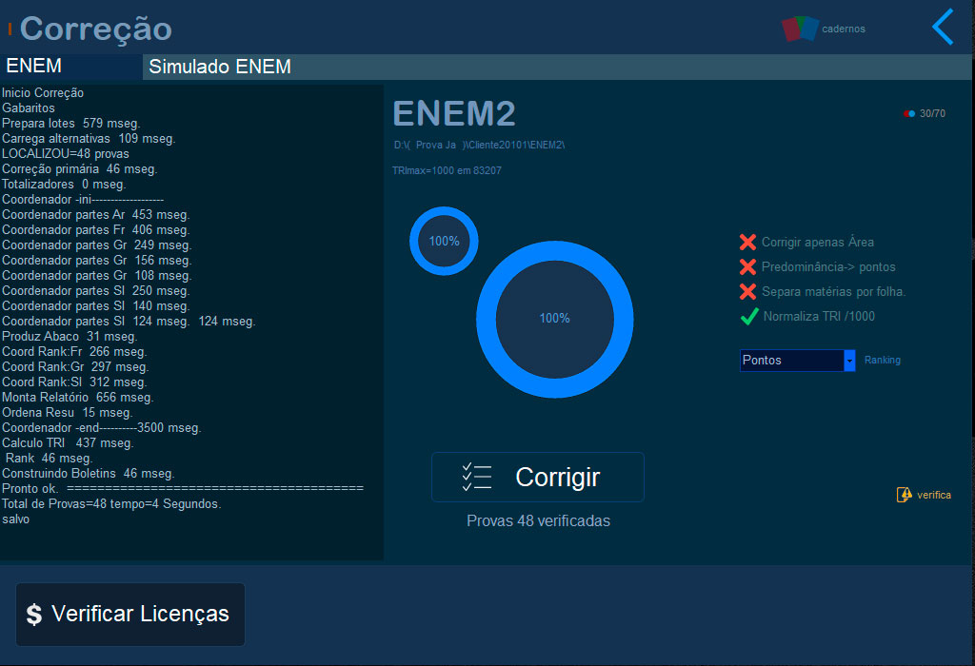Viewport: 975px width, 666px height.
Task: Click log line Coordenador -end---3500 mseg.
Action: (x=101, y=427)
